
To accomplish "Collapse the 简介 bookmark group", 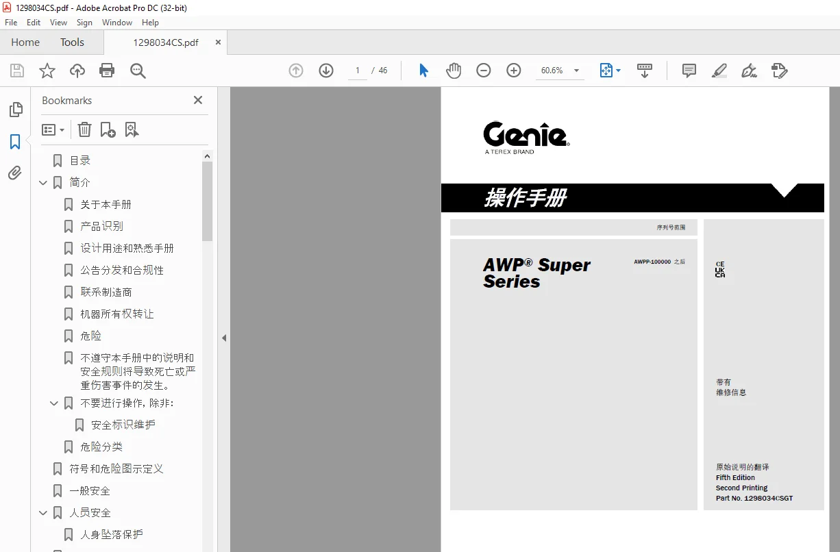I will [43, 183].
